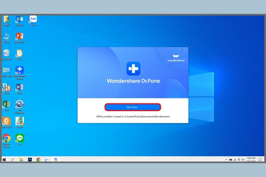Select the Wondershare Dr.Fone desktop shortcut
Image resolution: width=266 pixels, height=177 pixels.
tap(20, 73)
